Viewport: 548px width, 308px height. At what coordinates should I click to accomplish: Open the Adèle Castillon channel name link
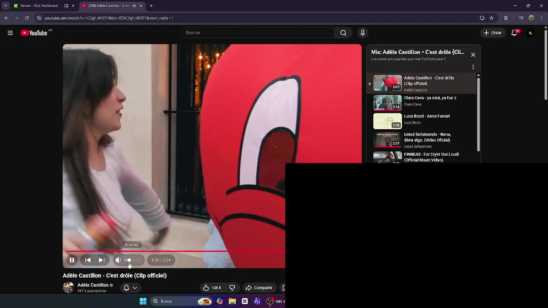(x=93, y=285)
